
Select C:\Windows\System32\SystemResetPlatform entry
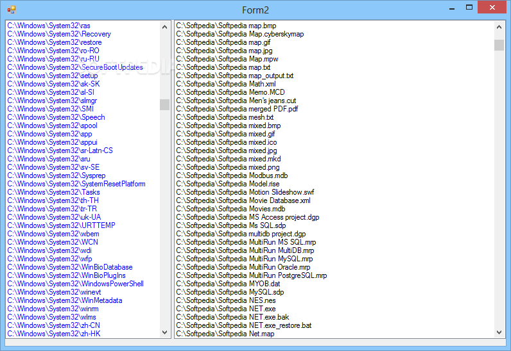point(76,184)
